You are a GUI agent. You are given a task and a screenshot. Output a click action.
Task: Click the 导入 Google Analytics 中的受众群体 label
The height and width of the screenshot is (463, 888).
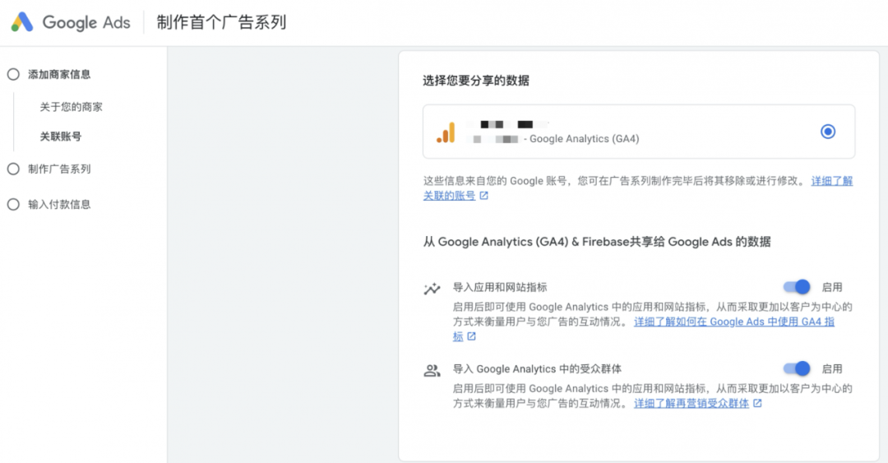coord(537,369)
